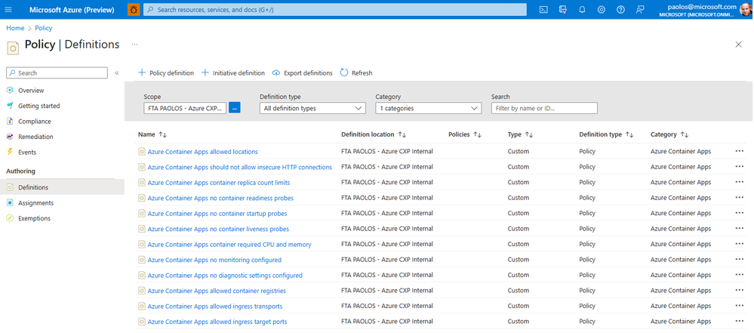The image size is (754, 333).
Task: Open Assignments under Authoring
Action: tap(36, 203)
